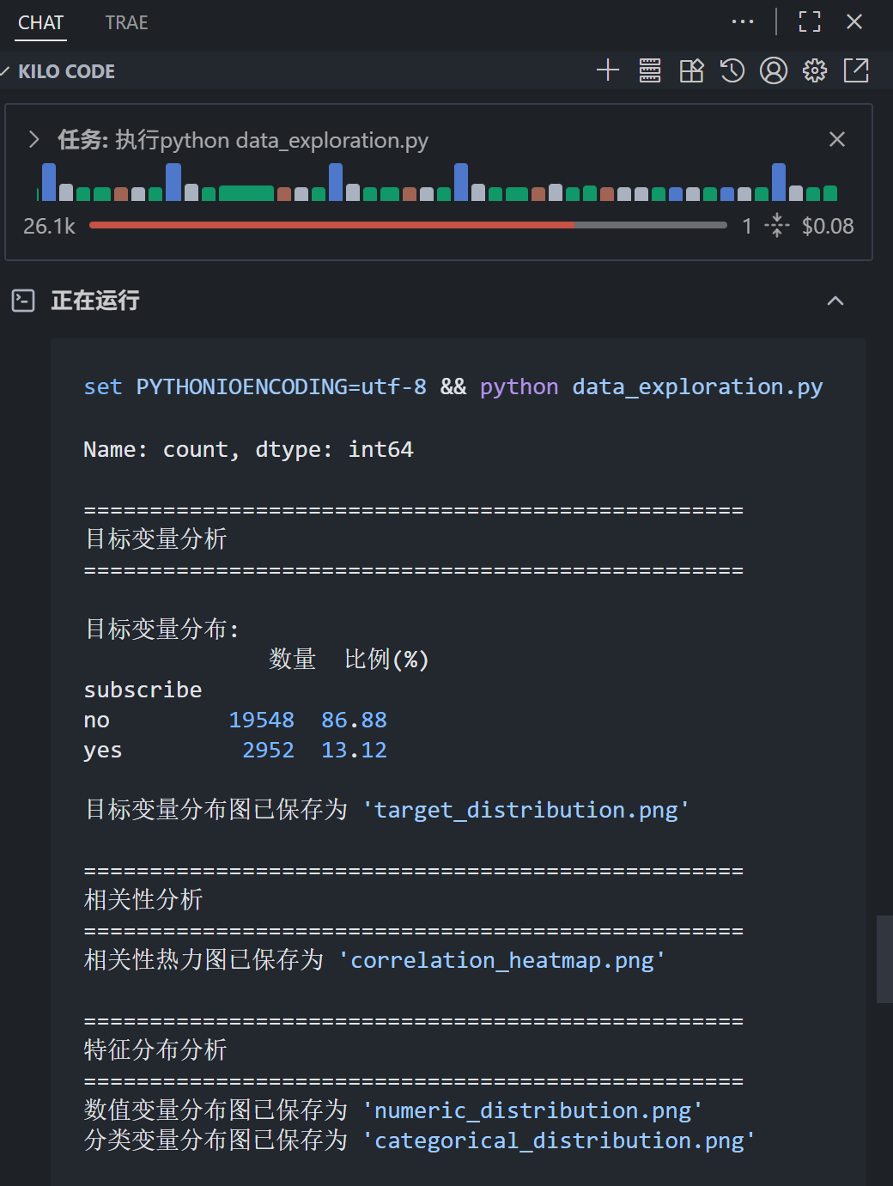Open the MCP servers panel
This screenshot has height=1186, width=893.
pos(650,70)
